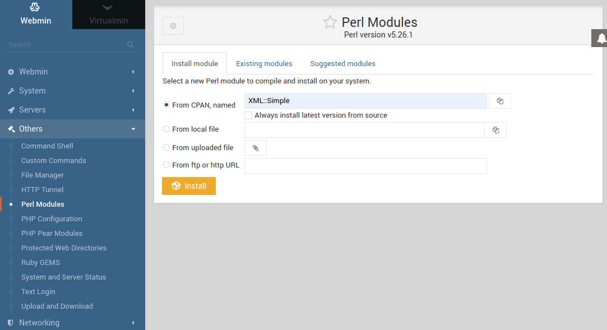Click the Webmin gear icon in sidebar

[11, 72]
